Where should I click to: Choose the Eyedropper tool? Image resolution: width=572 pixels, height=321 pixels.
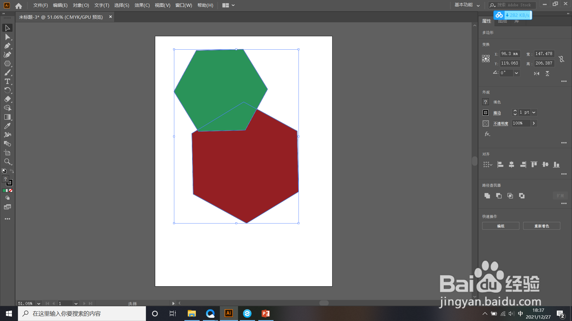(x=7, y=126)
